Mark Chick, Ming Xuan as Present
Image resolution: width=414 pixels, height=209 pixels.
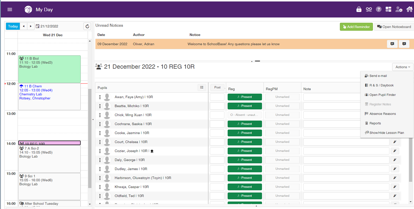[244, 115]
